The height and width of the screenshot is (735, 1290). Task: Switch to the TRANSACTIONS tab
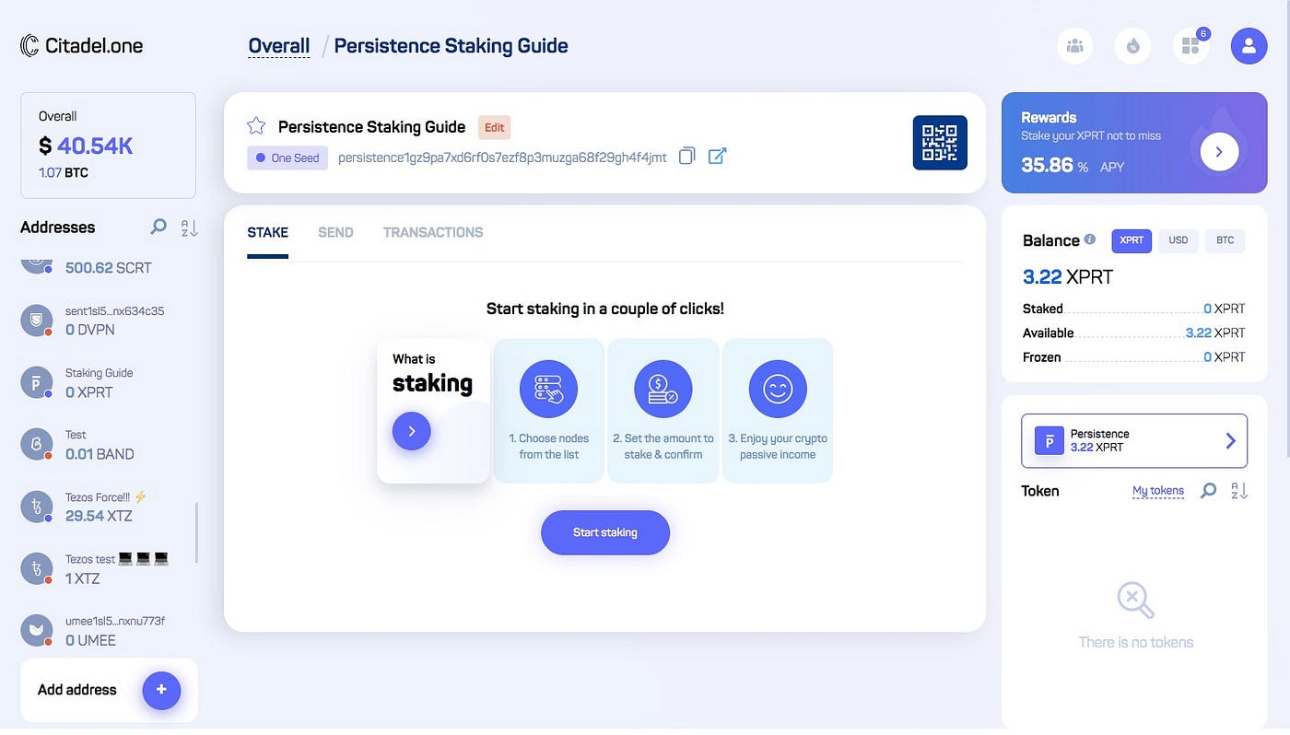pyautogui.click(x=433, y=232)
